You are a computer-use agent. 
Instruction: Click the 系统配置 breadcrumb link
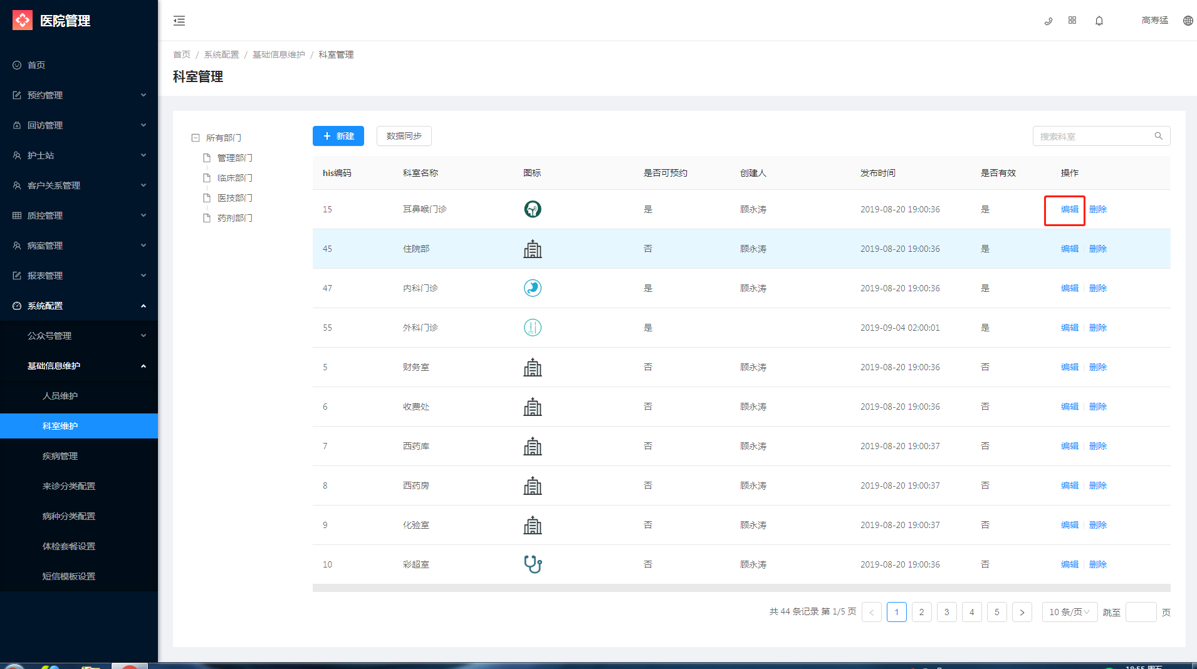click(x=221, y=54)
